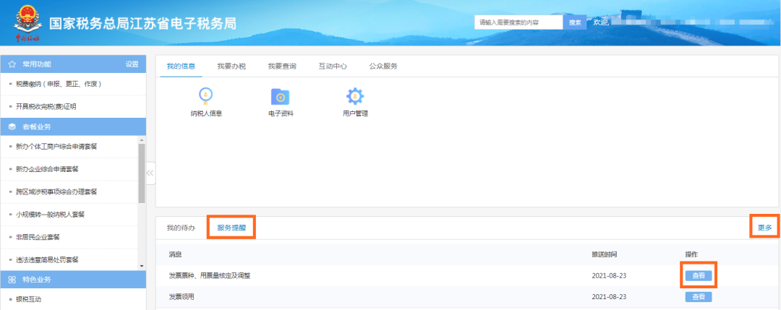Click the 发票领用 message text
Screen dimensions: 781x310
[x=182, y=297]
